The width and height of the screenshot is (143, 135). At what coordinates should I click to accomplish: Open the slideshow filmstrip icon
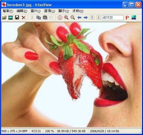click(x=11, y=18)
